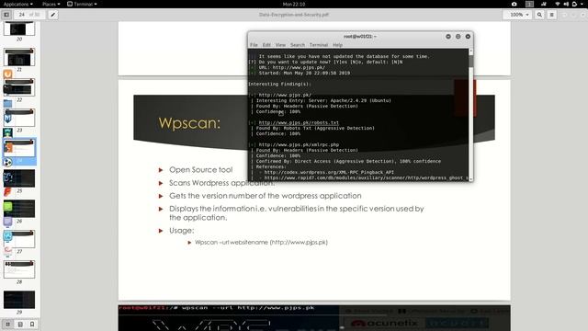Viewport: 588px width, 331px height.
Task: Click the red F dock icon beside page 25
Action: pos(7,192)
